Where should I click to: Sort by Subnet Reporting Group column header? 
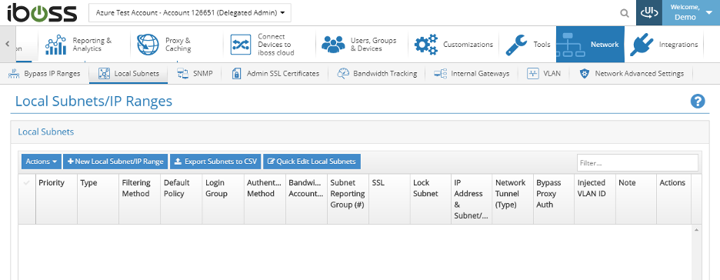pos(348,198)
